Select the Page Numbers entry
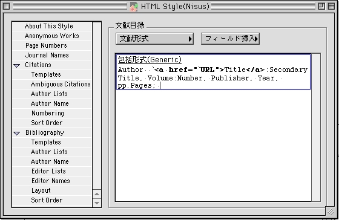Viewport: 339px width, 220px height. 52,45
